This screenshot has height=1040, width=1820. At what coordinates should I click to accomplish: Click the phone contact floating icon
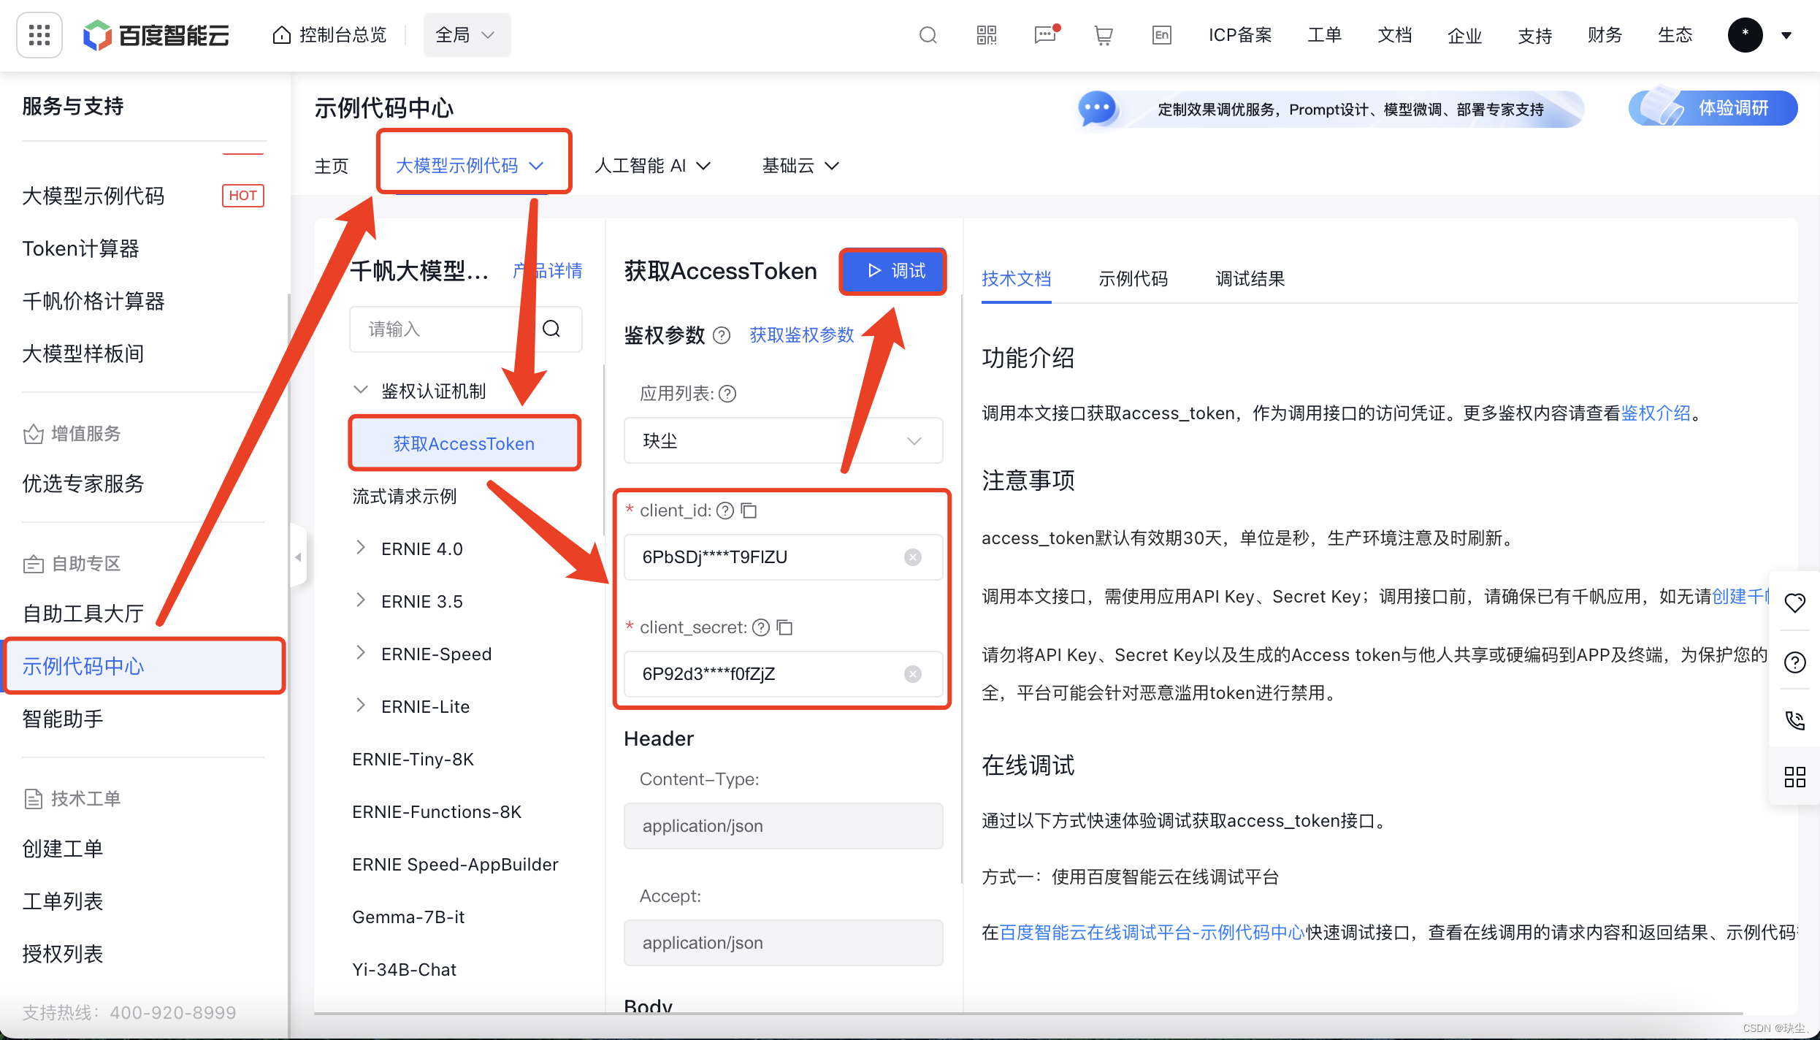point(1794,720)
